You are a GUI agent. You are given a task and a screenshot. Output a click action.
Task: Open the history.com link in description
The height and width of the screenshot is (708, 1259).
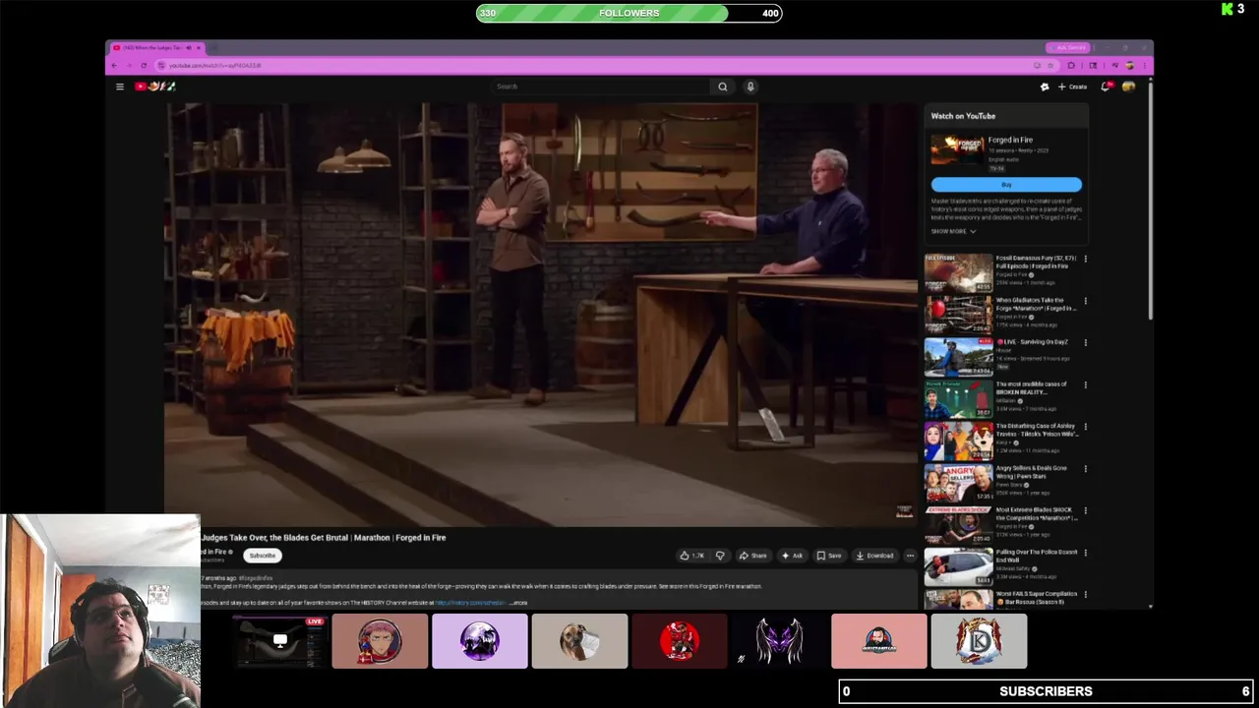pyautogui.click(x=470, y=603)
